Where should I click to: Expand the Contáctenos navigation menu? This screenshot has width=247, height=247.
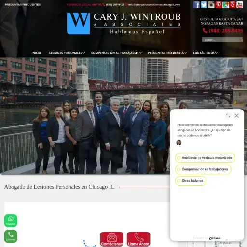[x=205, y=53]
